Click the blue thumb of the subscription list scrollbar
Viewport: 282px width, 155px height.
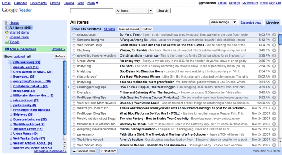[65, 98]
